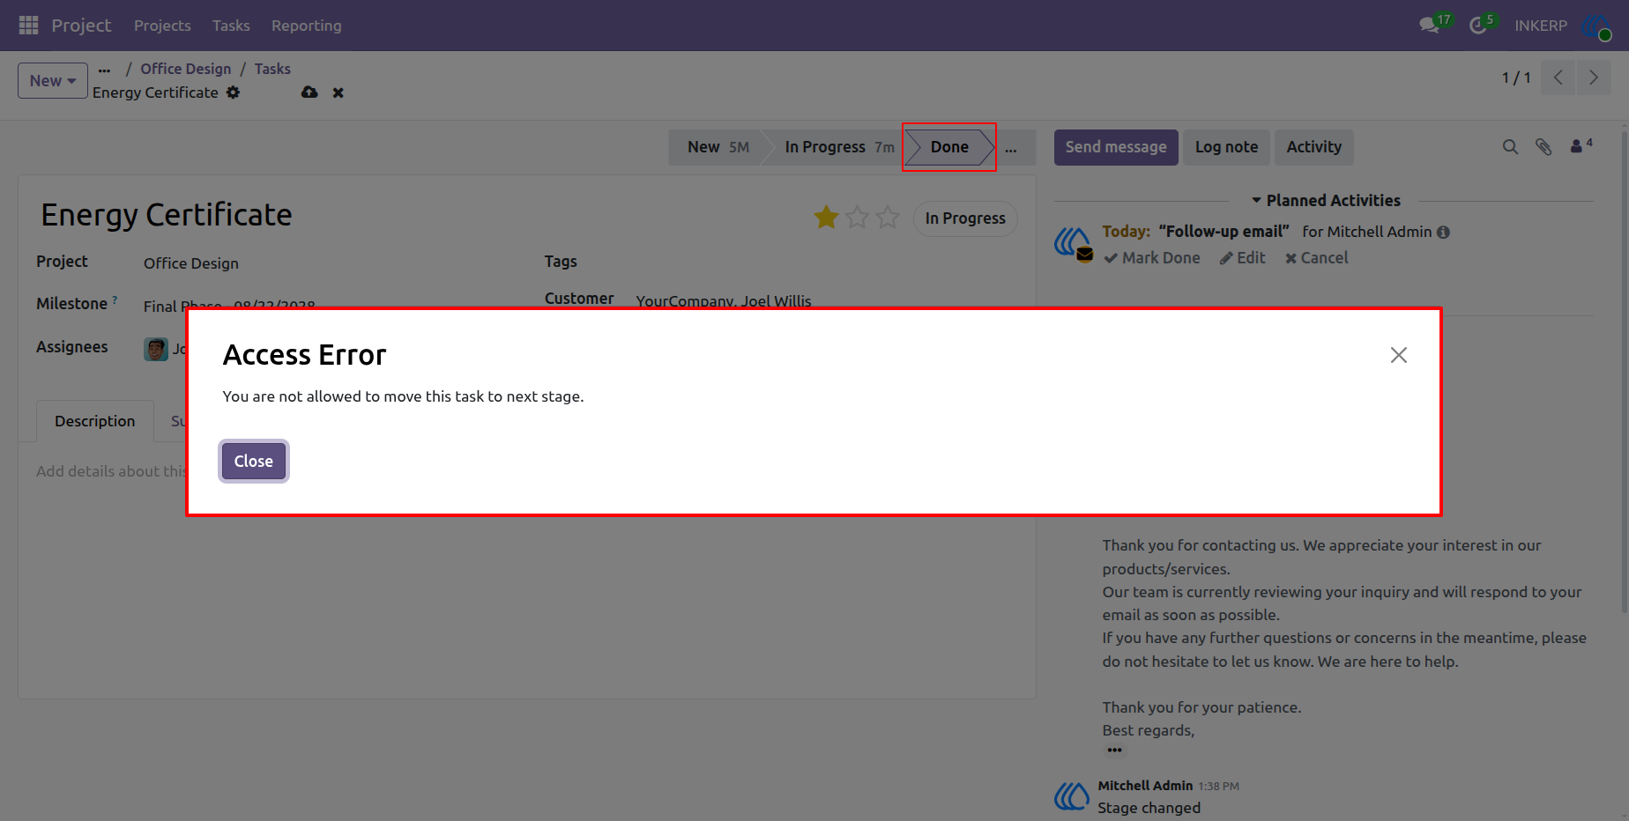Click the Close button in error dialog

pyautogui.click(x=254, y=462)
